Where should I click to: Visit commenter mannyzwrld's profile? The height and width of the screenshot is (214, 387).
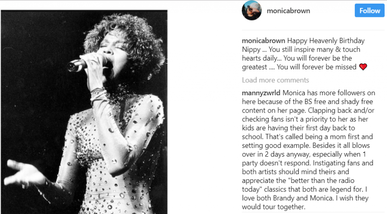tap(261, 93)
